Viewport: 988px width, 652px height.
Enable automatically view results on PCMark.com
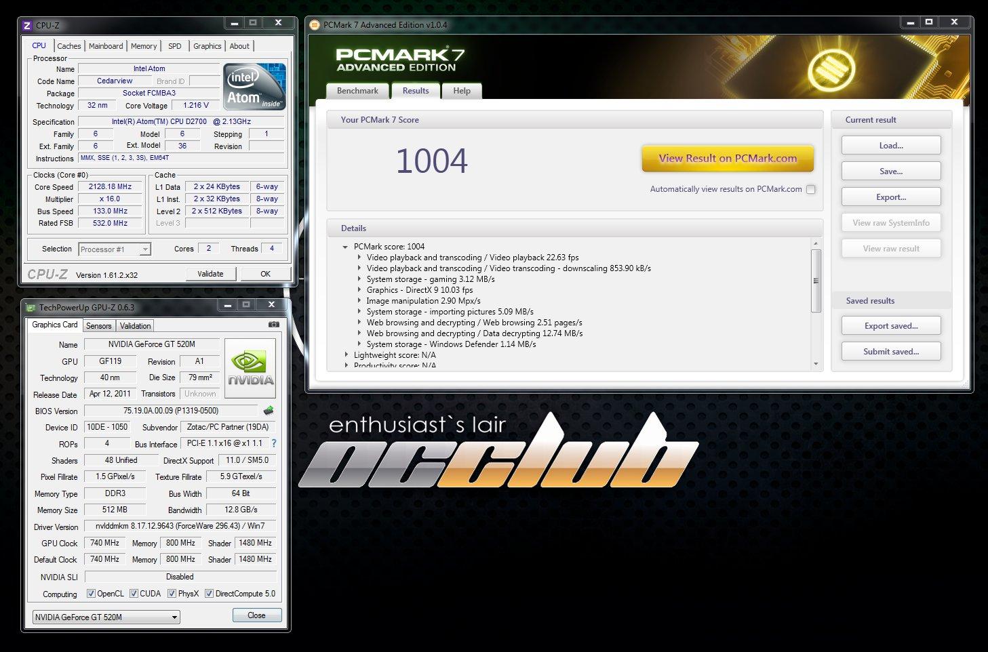pyautogui.click(x=811, y=190)
